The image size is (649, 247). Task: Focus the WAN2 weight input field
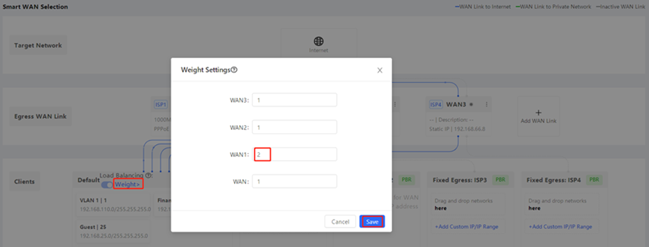[x=294, y=127]
